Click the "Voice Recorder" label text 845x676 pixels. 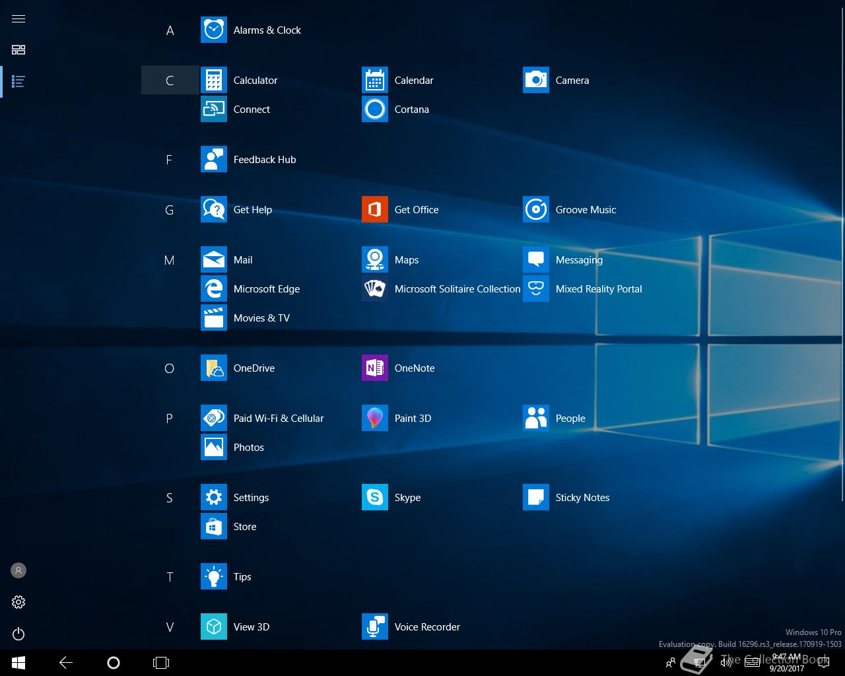tap(427, 627)
